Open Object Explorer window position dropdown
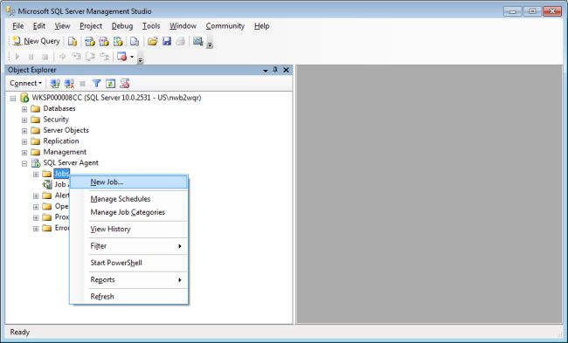568x343 pixels. point(266,70)
